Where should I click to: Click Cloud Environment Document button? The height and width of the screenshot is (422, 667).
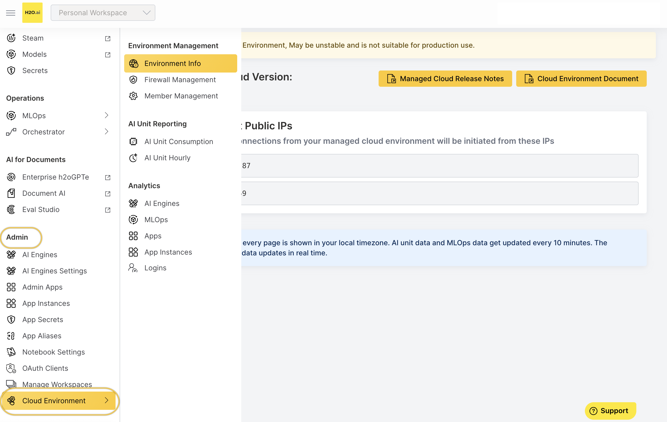[x=581, y=79]
